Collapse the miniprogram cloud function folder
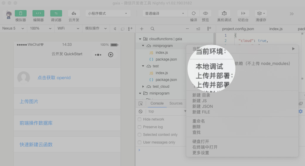This screenshot has height=166, width=305. point(143,46)
